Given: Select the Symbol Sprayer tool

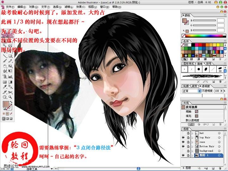Looking at the screenshot, I should (x=5, y=76).
